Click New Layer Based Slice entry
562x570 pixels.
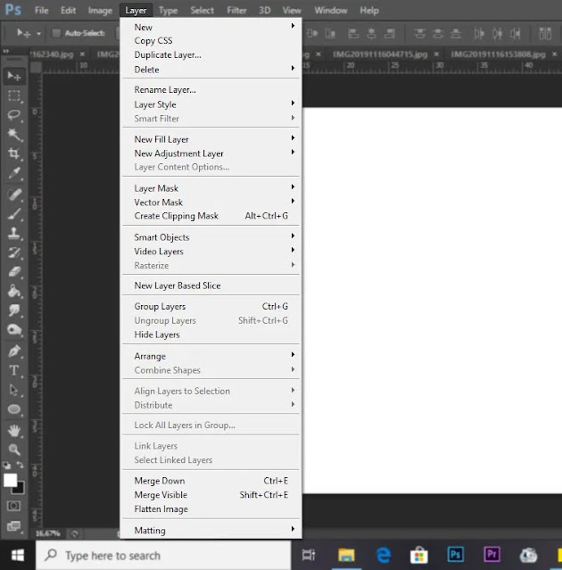(x=211, y=285)
